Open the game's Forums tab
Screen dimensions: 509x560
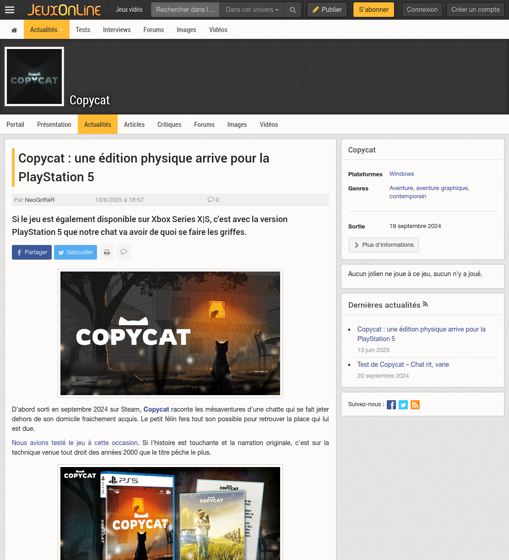coord(204,125)
